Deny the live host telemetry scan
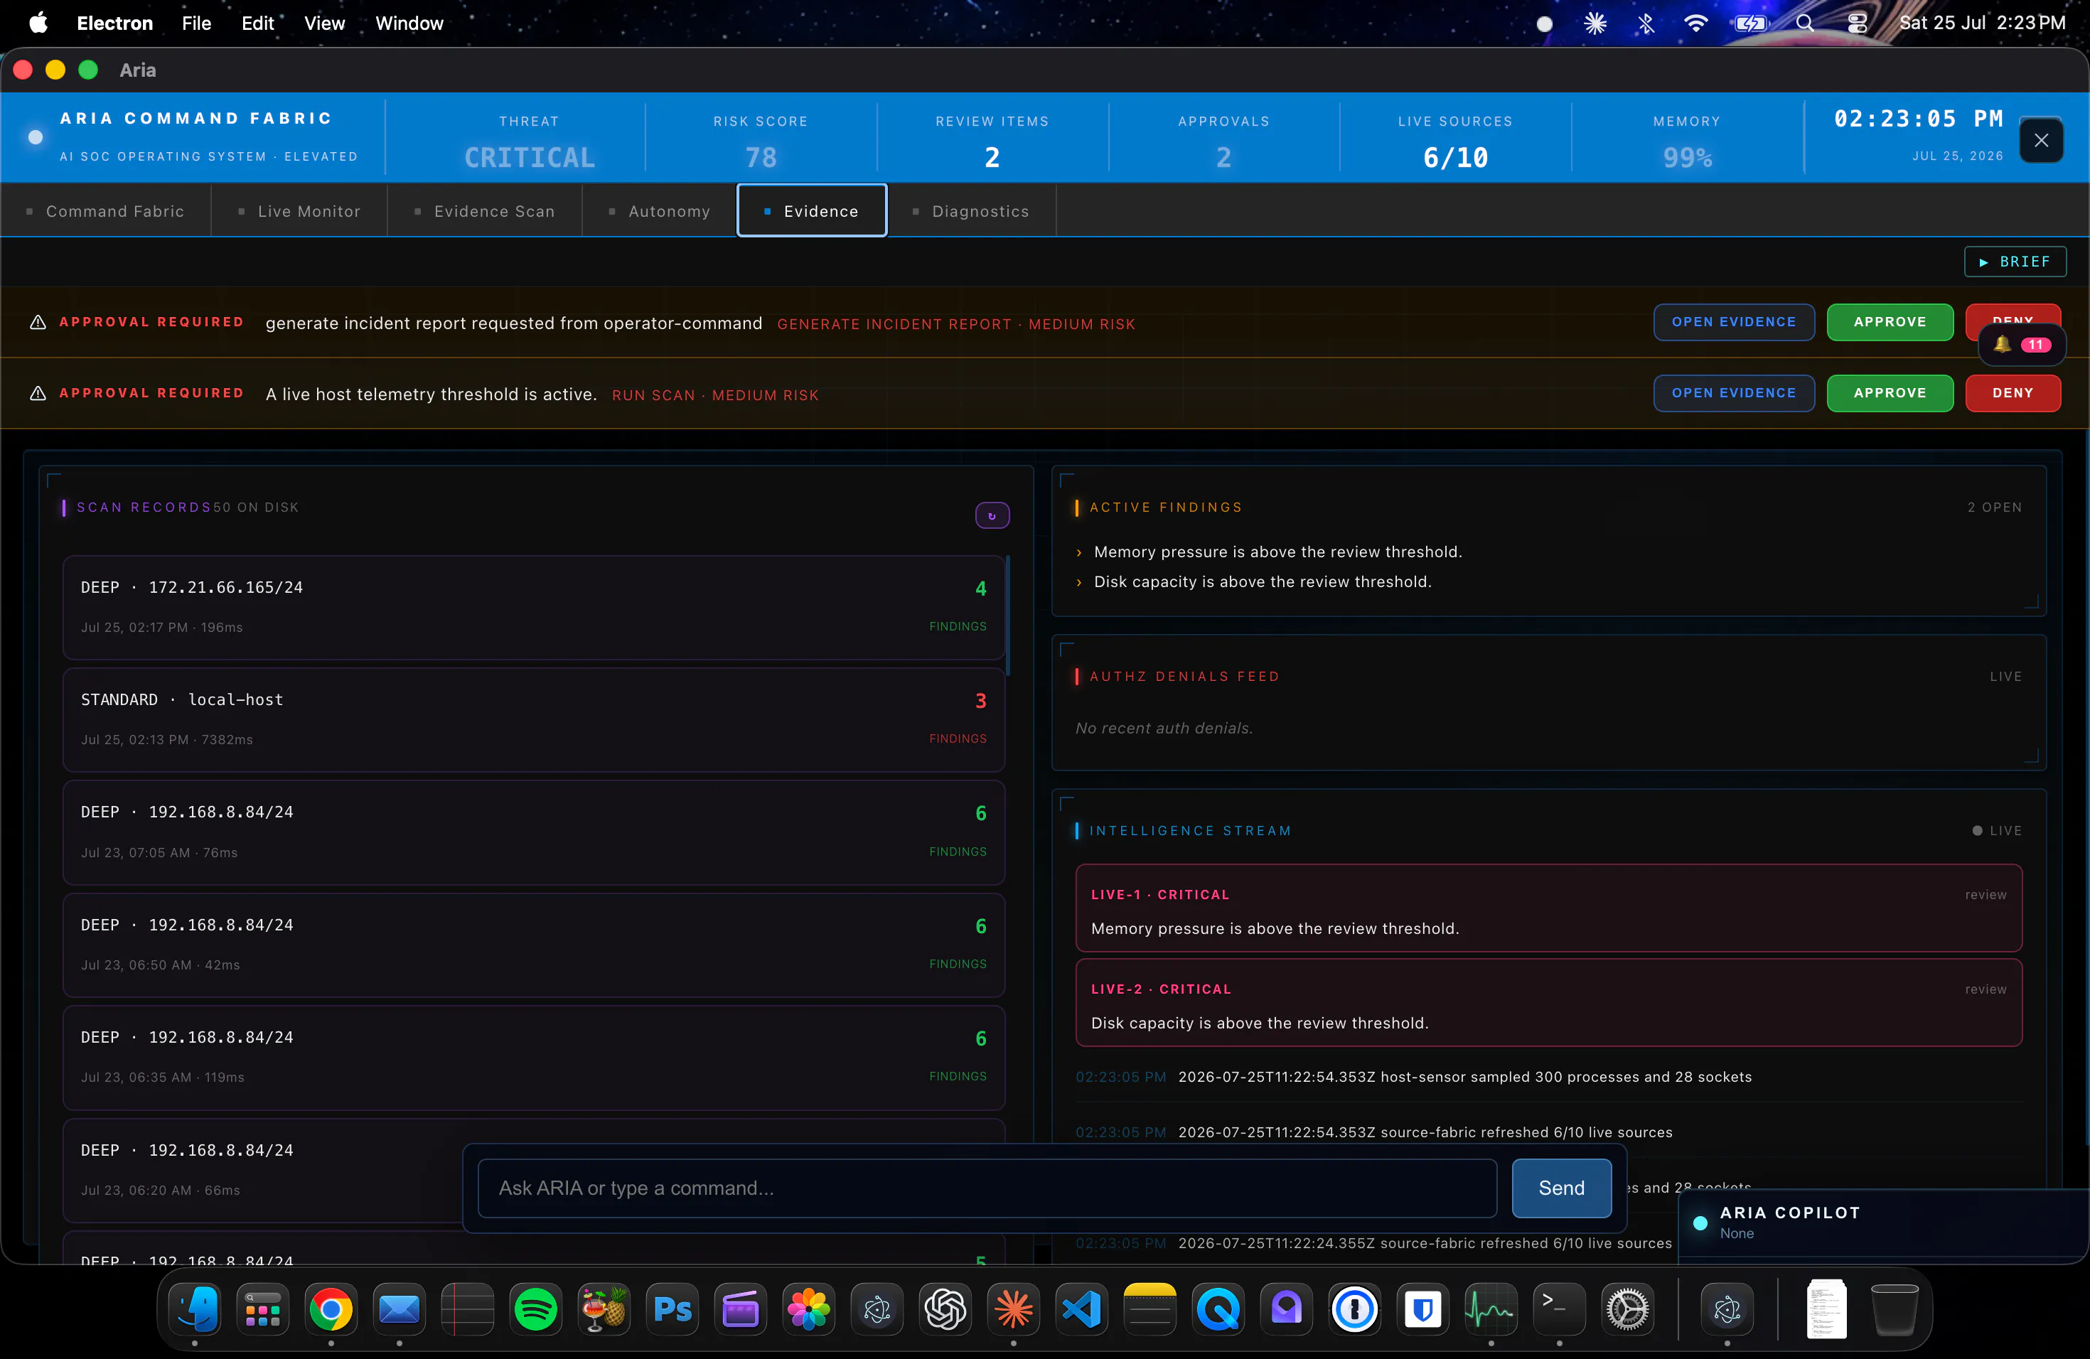The width and height of the screenshot is (2090, 1359). [x=2013, y=392]
